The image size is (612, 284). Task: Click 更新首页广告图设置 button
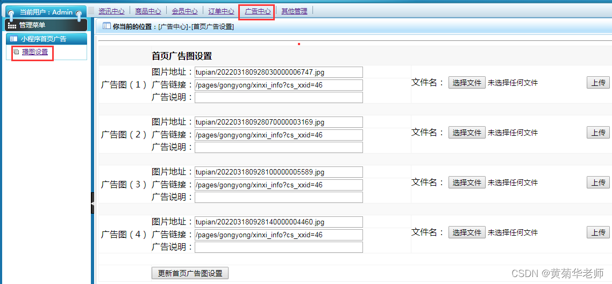[x=190, y=273]
